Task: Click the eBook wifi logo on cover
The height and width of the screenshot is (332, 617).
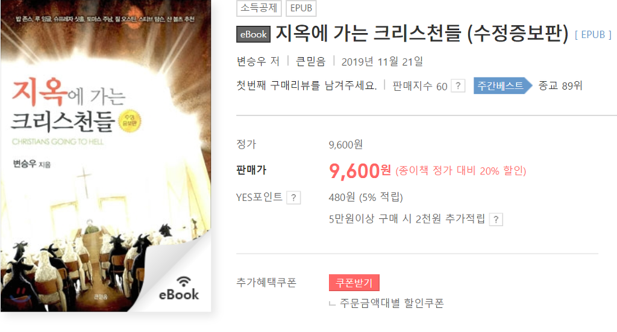Action: point(179,289)
